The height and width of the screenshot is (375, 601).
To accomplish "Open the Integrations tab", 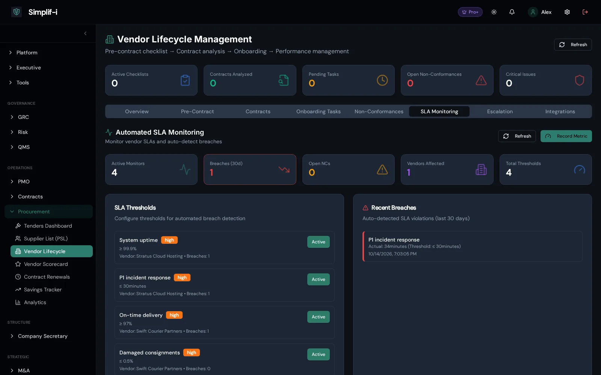I will click(x=560, y=111).
